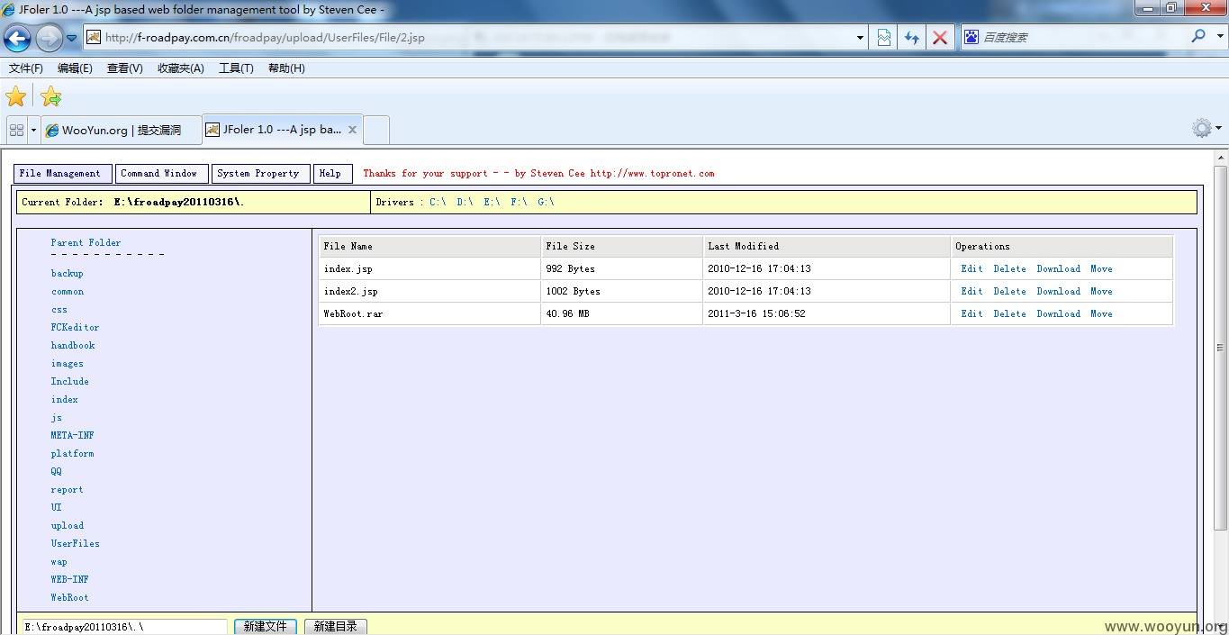1229x635 pixels.
Task: Open a new blank tab
Action: tap(376, 130)
